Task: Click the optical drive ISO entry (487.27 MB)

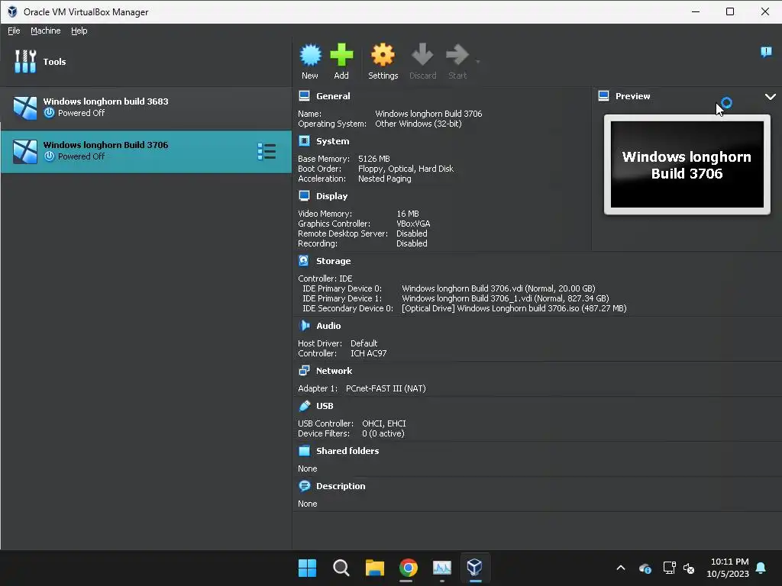Action: (514, 308)
